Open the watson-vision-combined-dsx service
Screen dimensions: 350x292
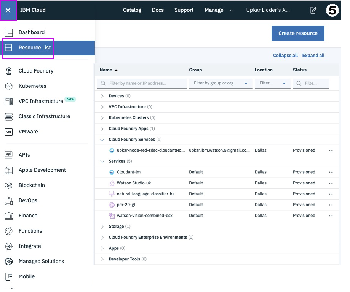click(145, 216)
